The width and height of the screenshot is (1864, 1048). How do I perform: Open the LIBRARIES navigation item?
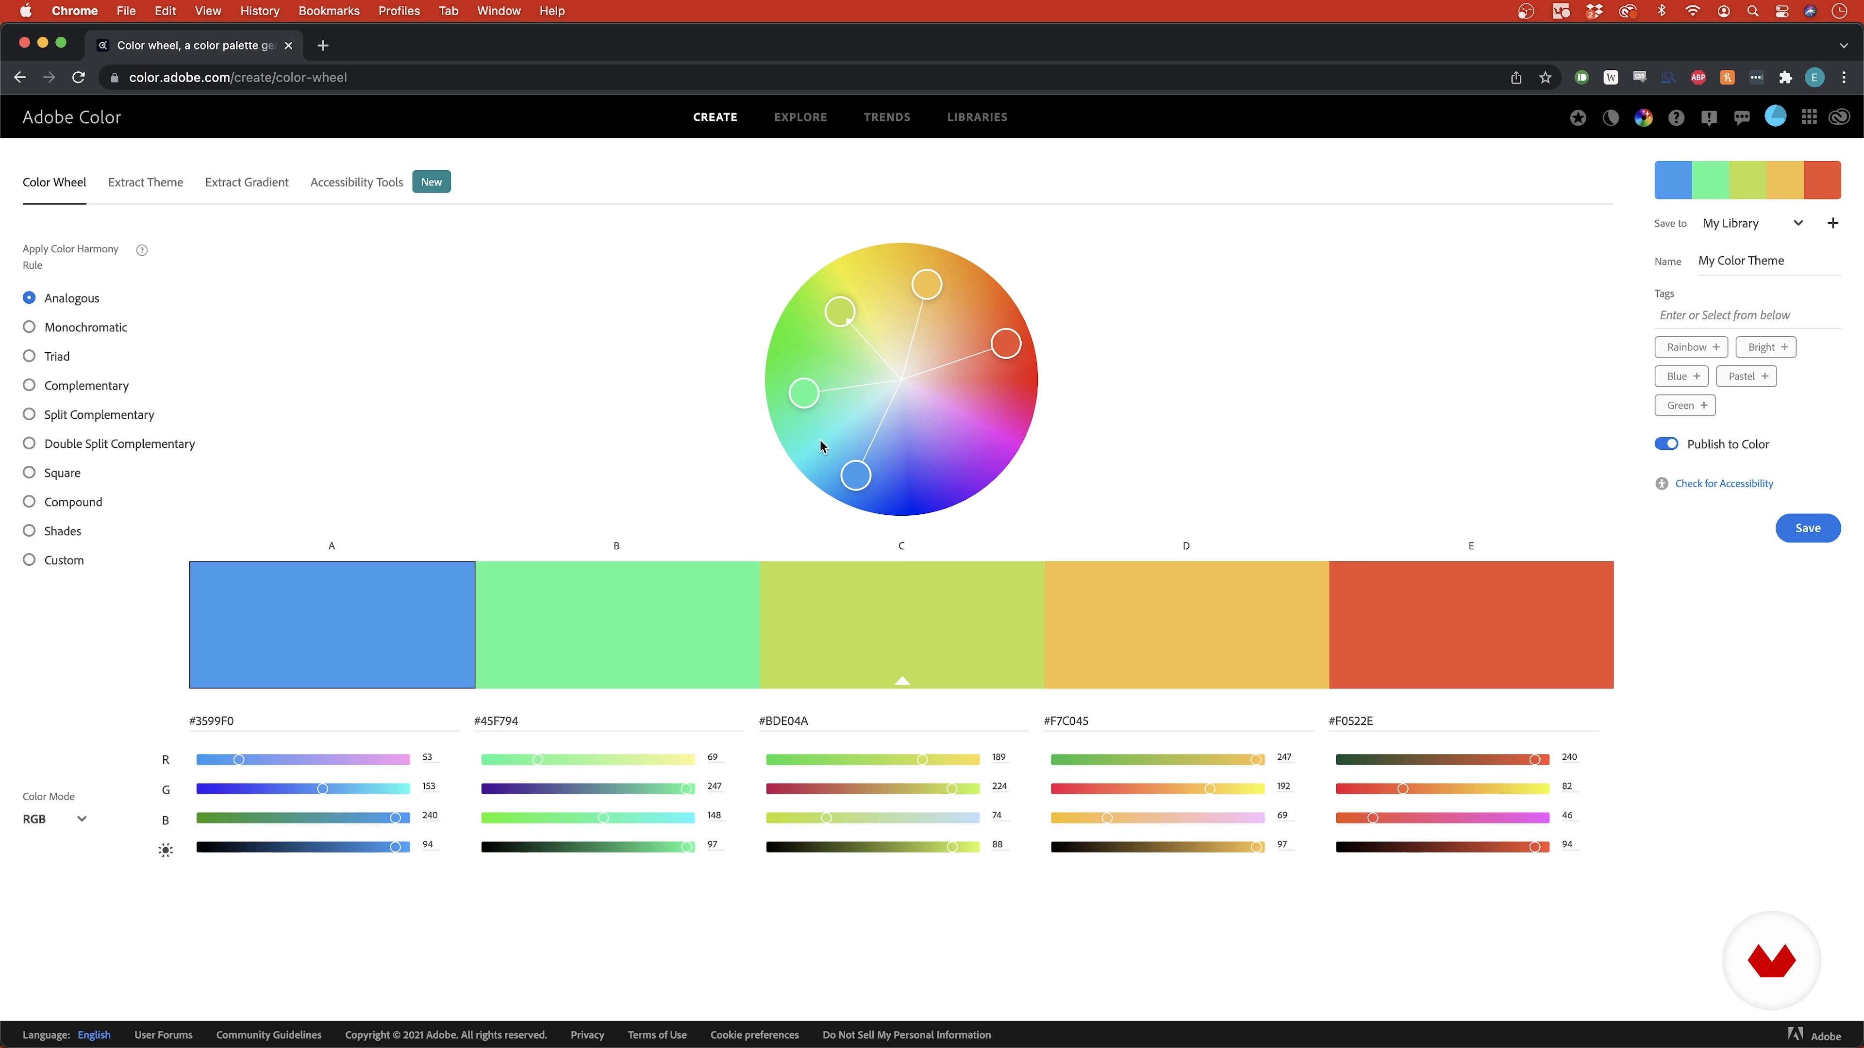[x=977, y=117]
